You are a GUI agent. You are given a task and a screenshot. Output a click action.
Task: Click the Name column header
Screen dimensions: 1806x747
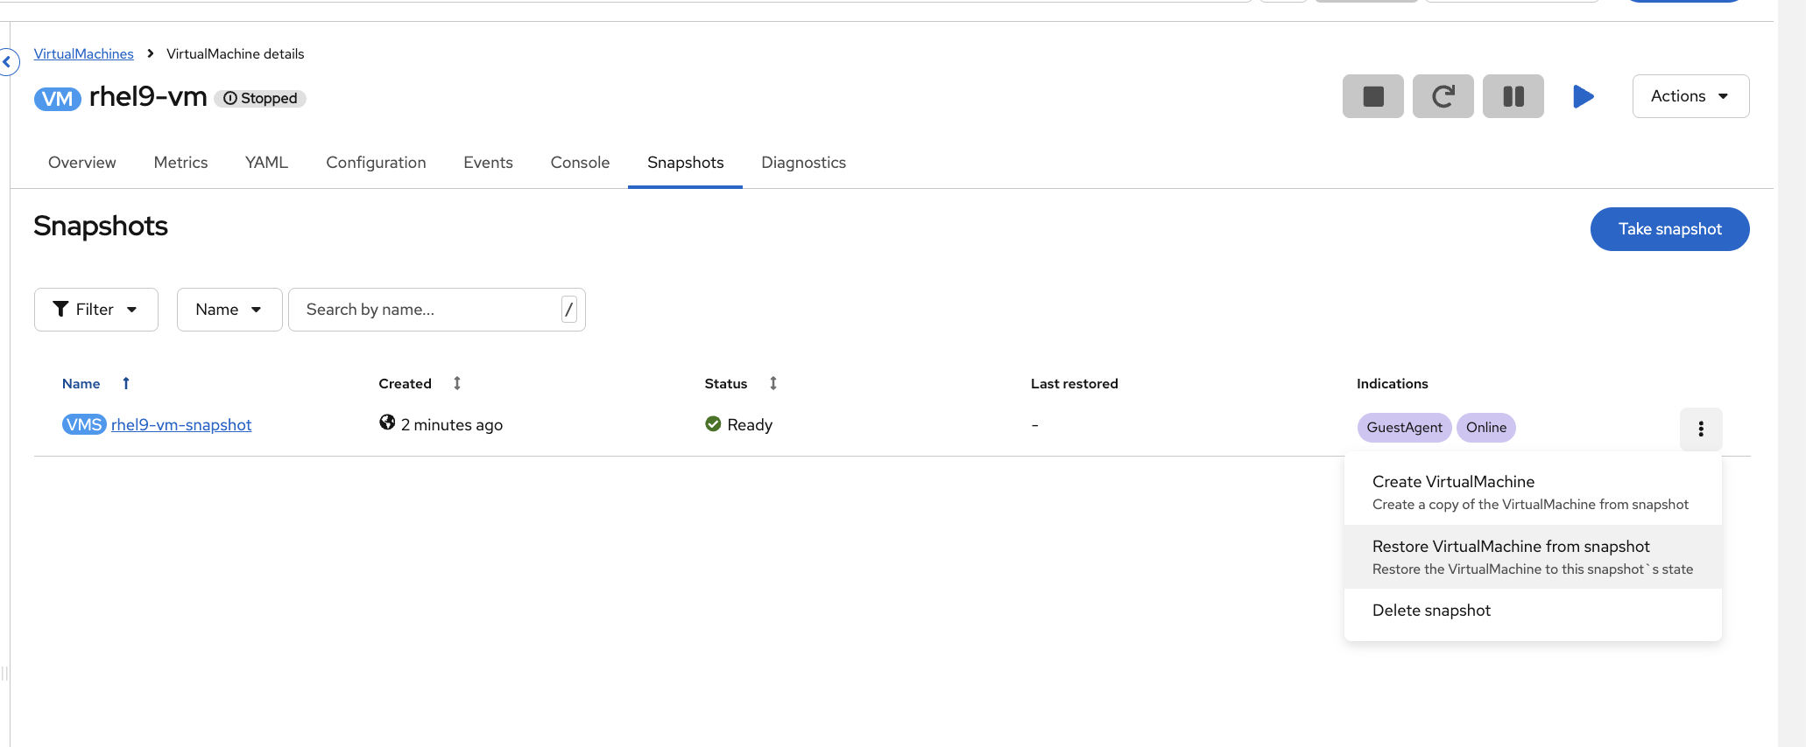(81, 384)
